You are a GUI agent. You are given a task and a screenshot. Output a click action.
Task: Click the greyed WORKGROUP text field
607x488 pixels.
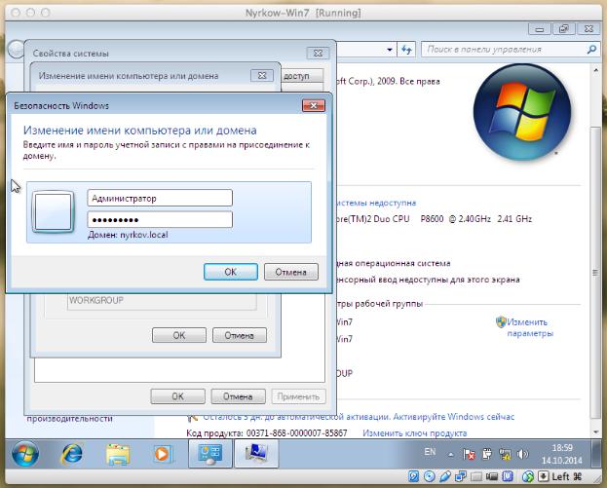[162, 301]
